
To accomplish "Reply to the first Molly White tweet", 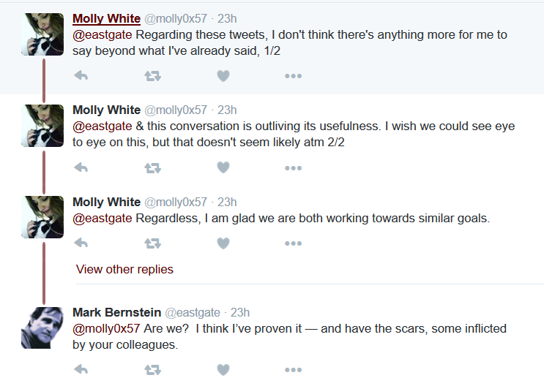I will click(x=81, y=75).
